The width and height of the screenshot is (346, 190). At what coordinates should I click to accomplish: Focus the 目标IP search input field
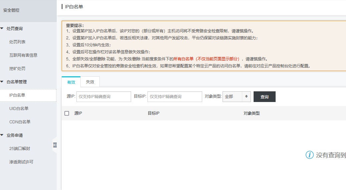click(175, 97)
